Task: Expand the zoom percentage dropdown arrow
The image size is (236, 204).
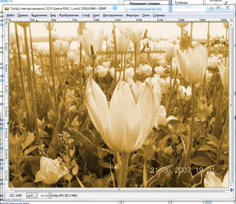Action: tap(50, 195)
